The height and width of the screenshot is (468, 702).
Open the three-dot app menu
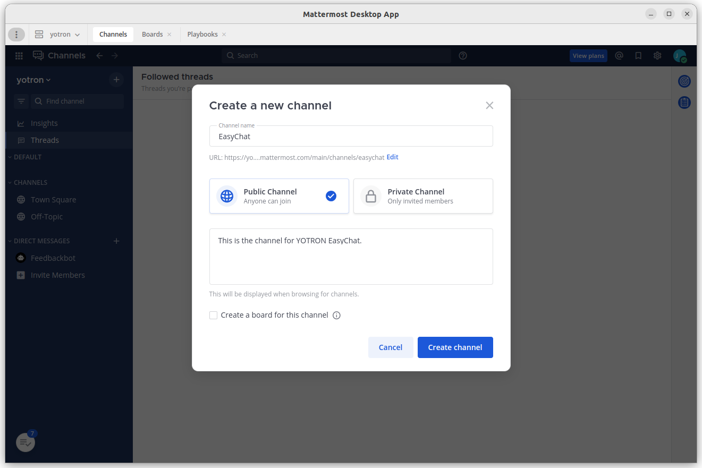(x=16, y=35)
